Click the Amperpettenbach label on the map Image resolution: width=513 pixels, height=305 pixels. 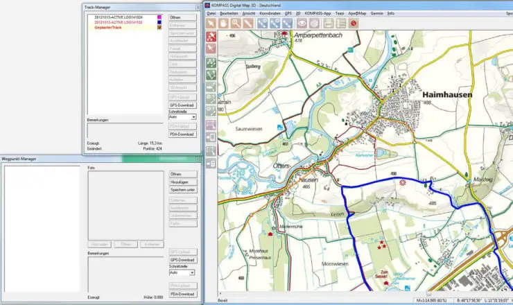pyautogui.click(x=318, y=35)
